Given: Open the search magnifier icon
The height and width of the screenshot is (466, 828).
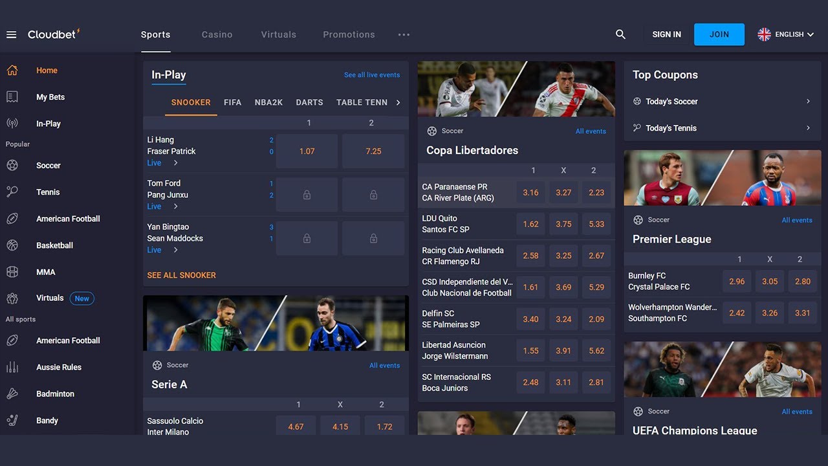Looking at the screenshot, I should tap(620, 34).
